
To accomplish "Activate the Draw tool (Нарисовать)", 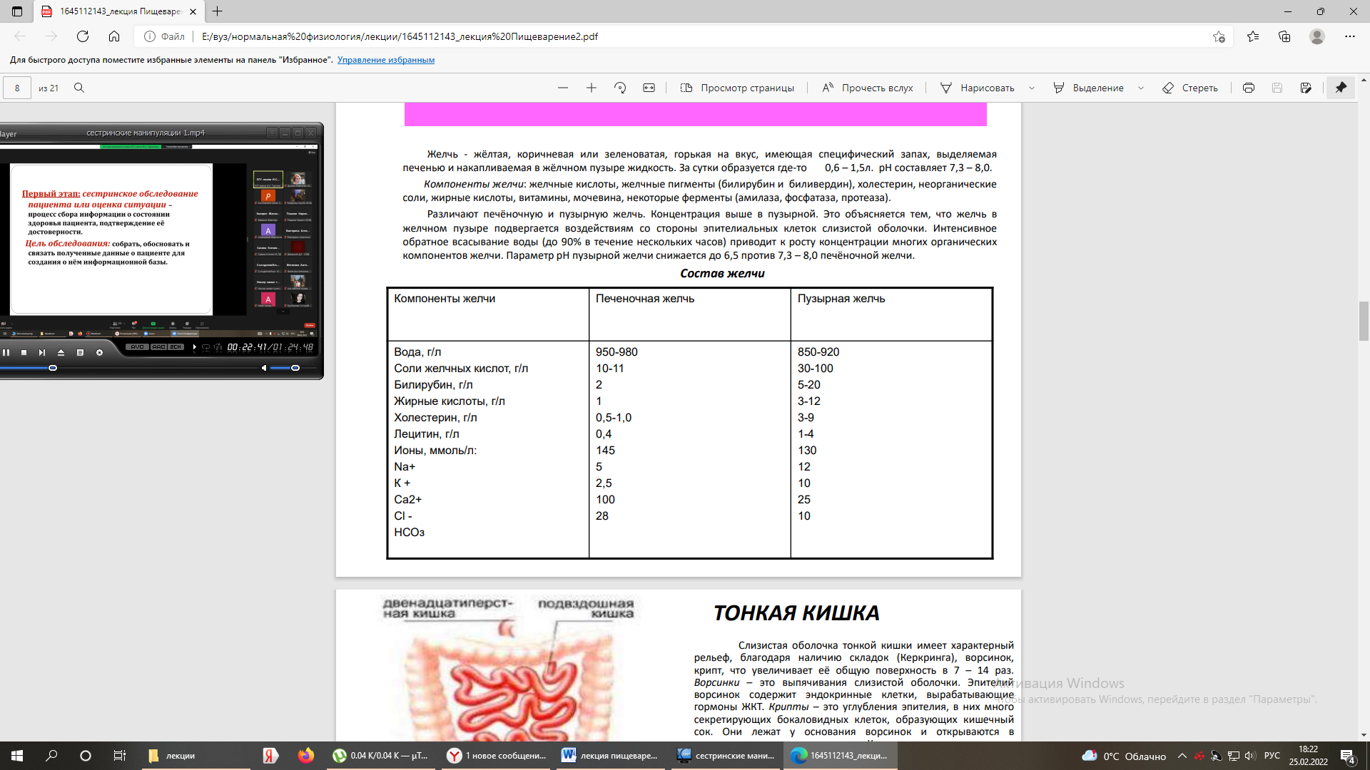I will click(978, 88).
